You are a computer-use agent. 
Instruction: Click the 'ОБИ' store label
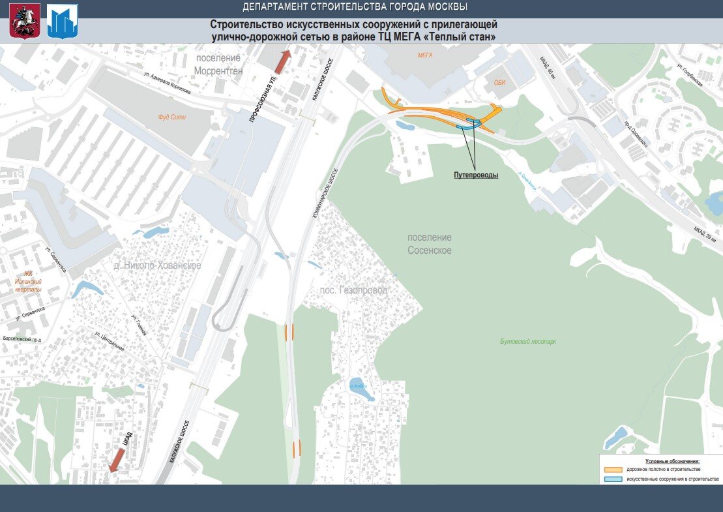click(x=499, y=83)
